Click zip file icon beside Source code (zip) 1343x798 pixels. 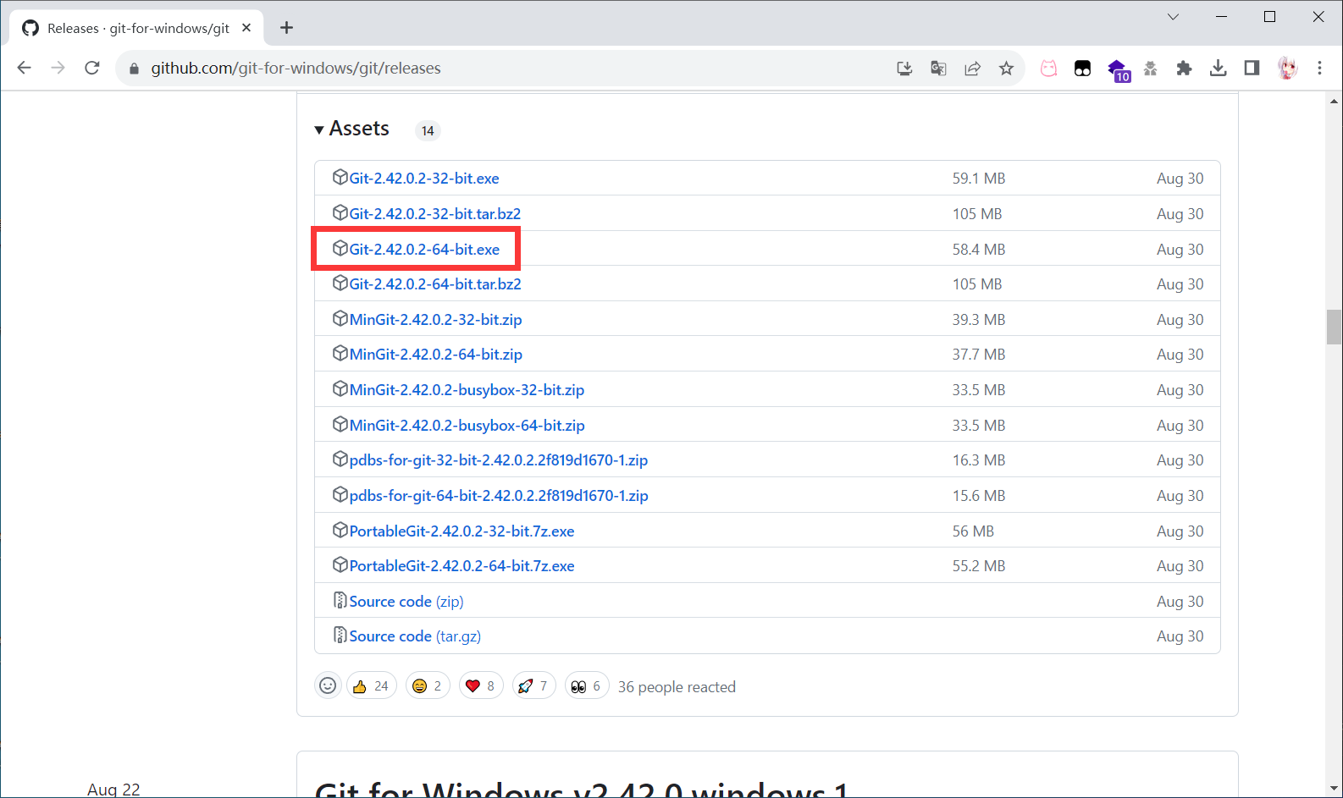340,600
